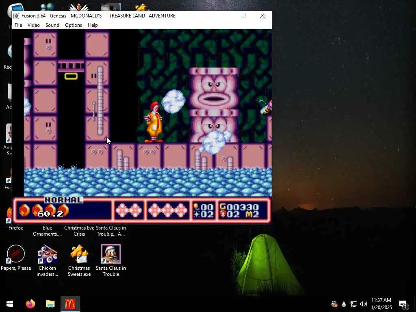Click the gold score 00330 in HUD
The width and height of the screenshot is (416, 312).
click(x=239, y=207)
